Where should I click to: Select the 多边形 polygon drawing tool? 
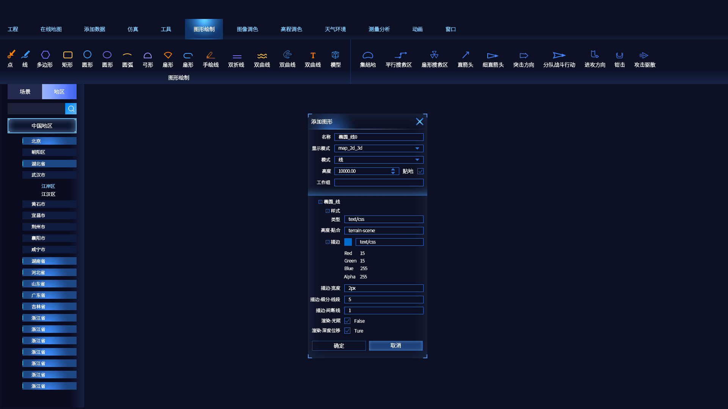click(45, 59)
